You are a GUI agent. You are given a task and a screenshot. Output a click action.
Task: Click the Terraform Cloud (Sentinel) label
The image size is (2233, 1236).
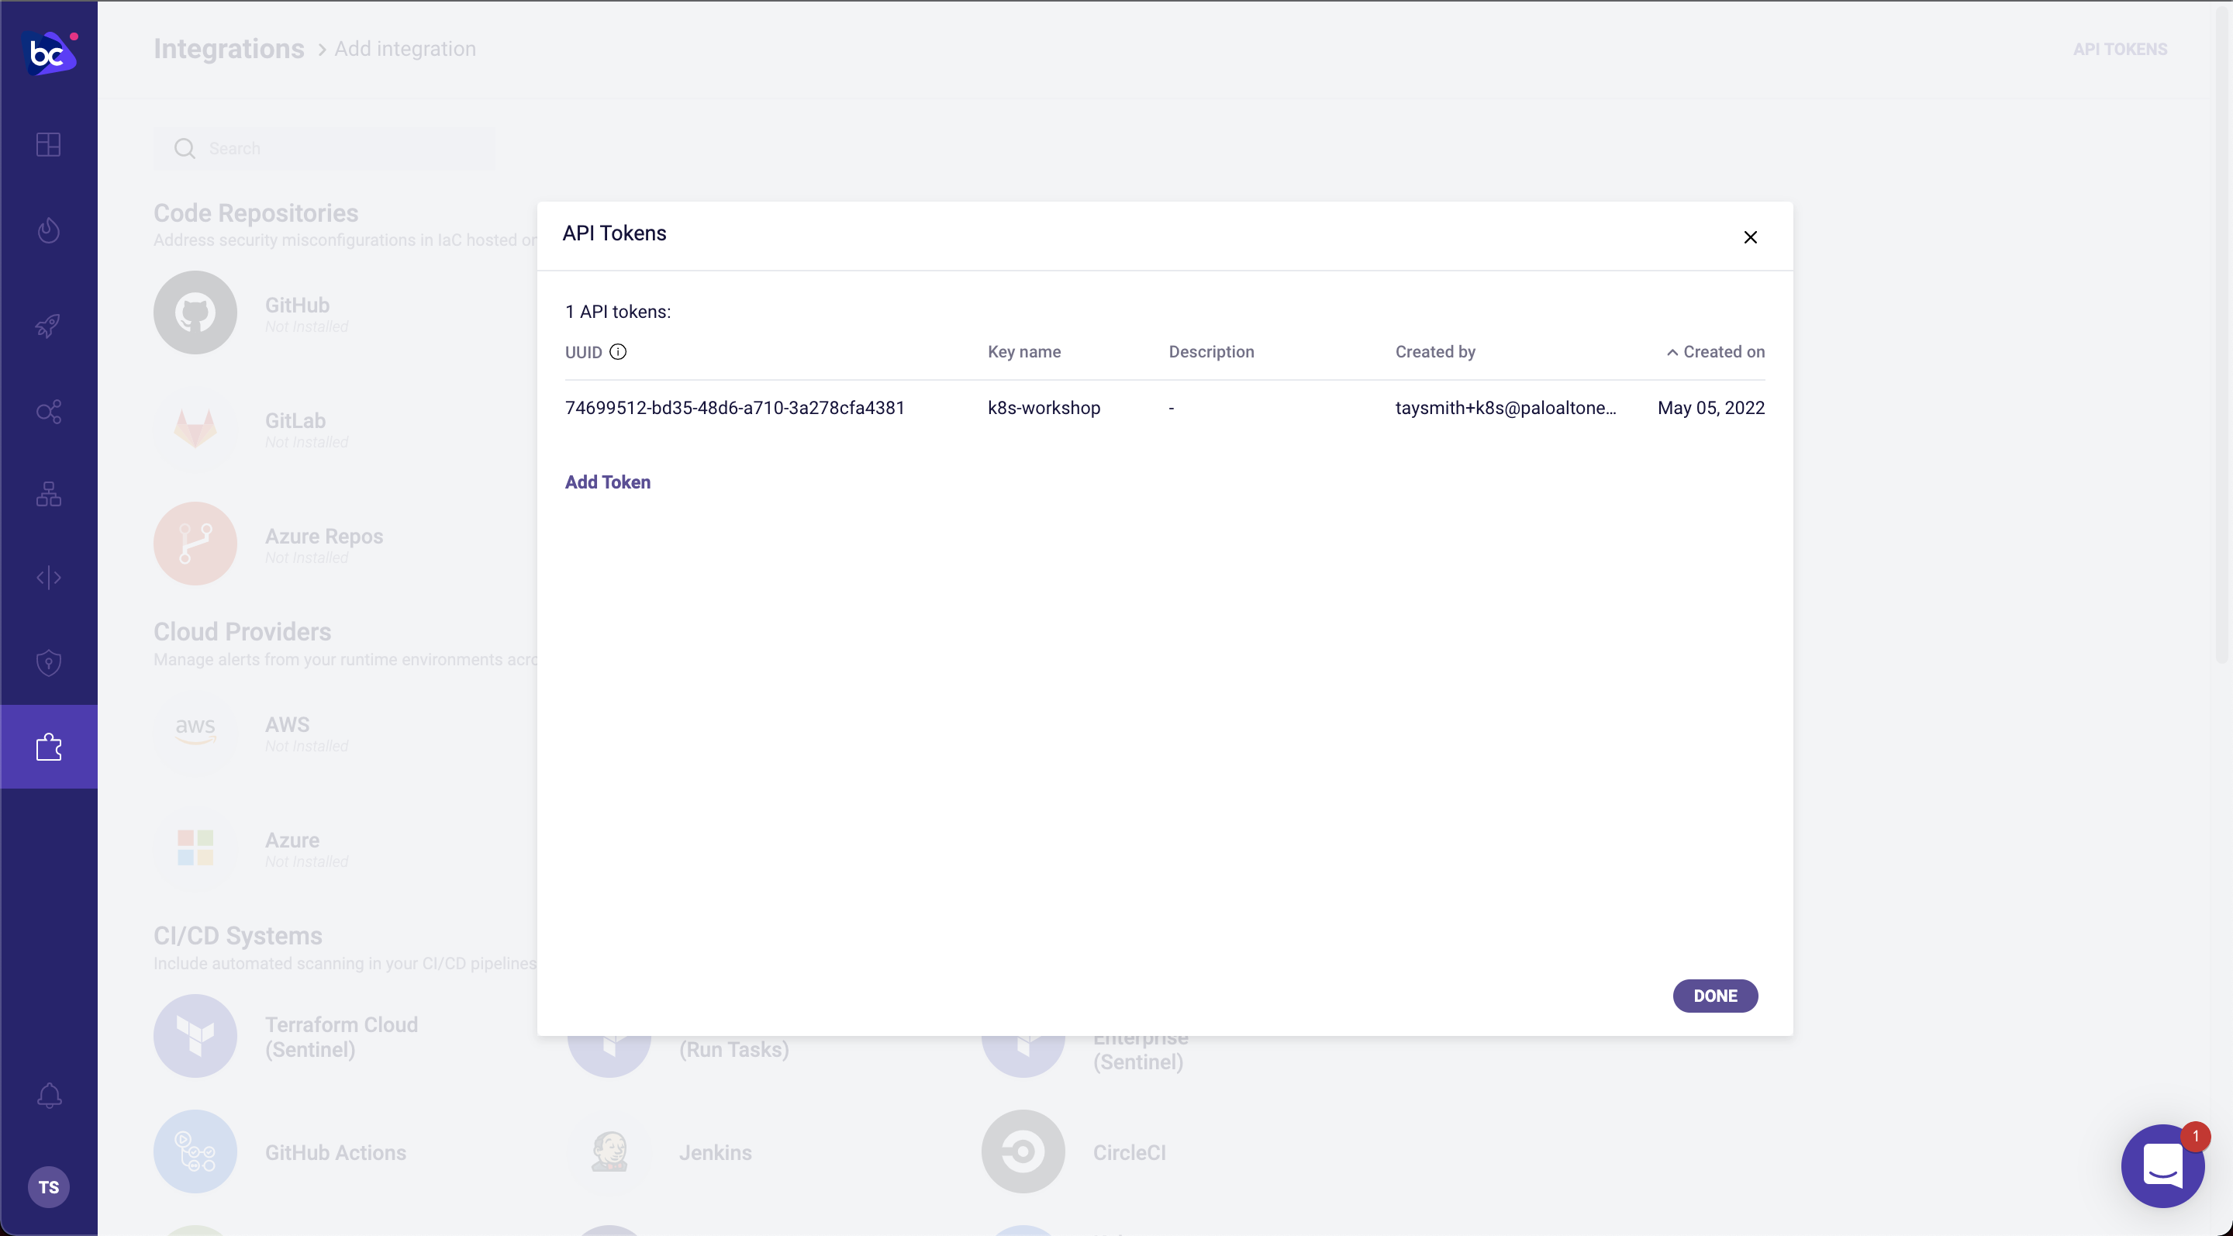click(x=341, y=1037)
